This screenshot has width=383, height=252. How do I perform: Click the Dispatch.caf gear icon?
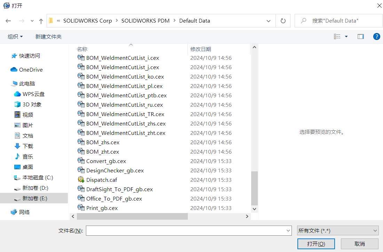(x=81, y=180)
